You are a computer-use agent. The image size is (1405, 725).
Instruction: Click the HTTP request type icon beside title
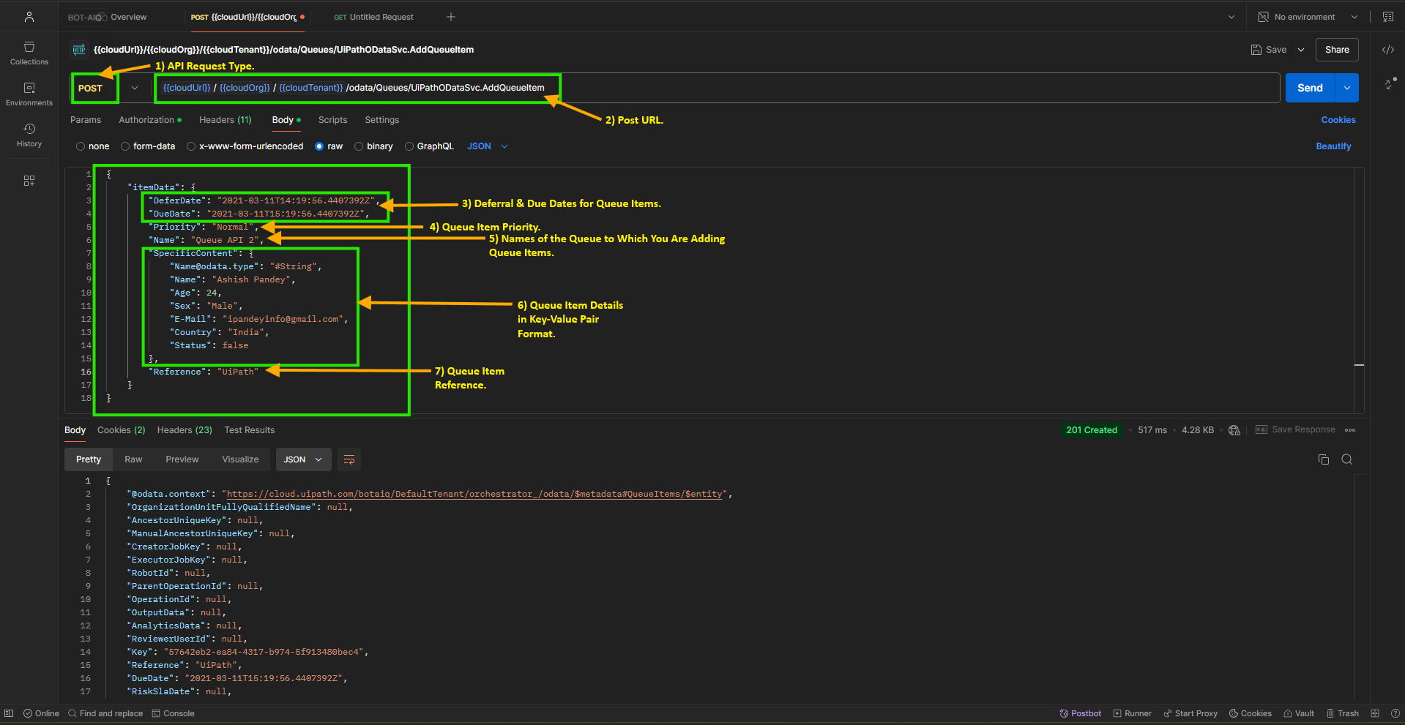click(78, 50)
